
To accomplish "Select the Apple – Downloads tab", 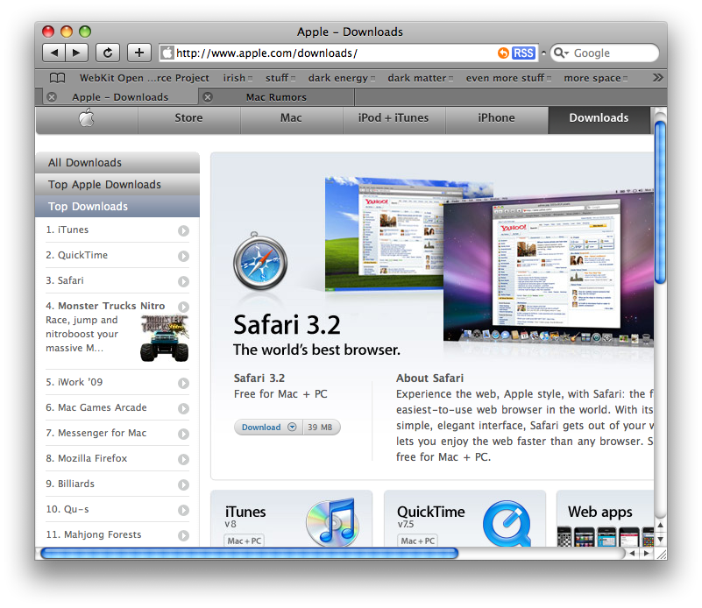I will (x=120, y=97).
